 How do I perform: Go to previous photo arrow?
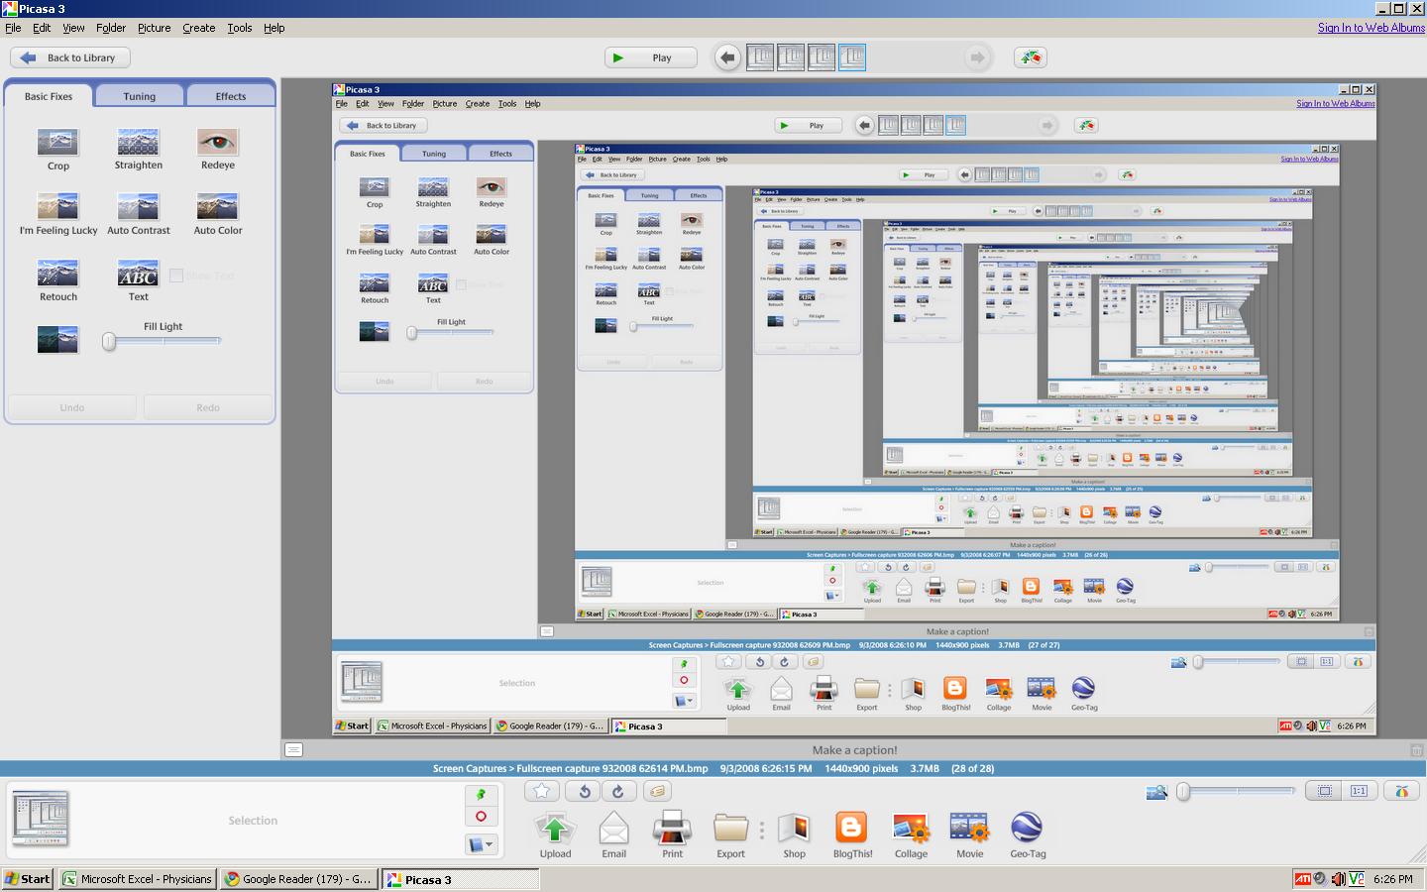pyautogui.click(x=727, y=57)
